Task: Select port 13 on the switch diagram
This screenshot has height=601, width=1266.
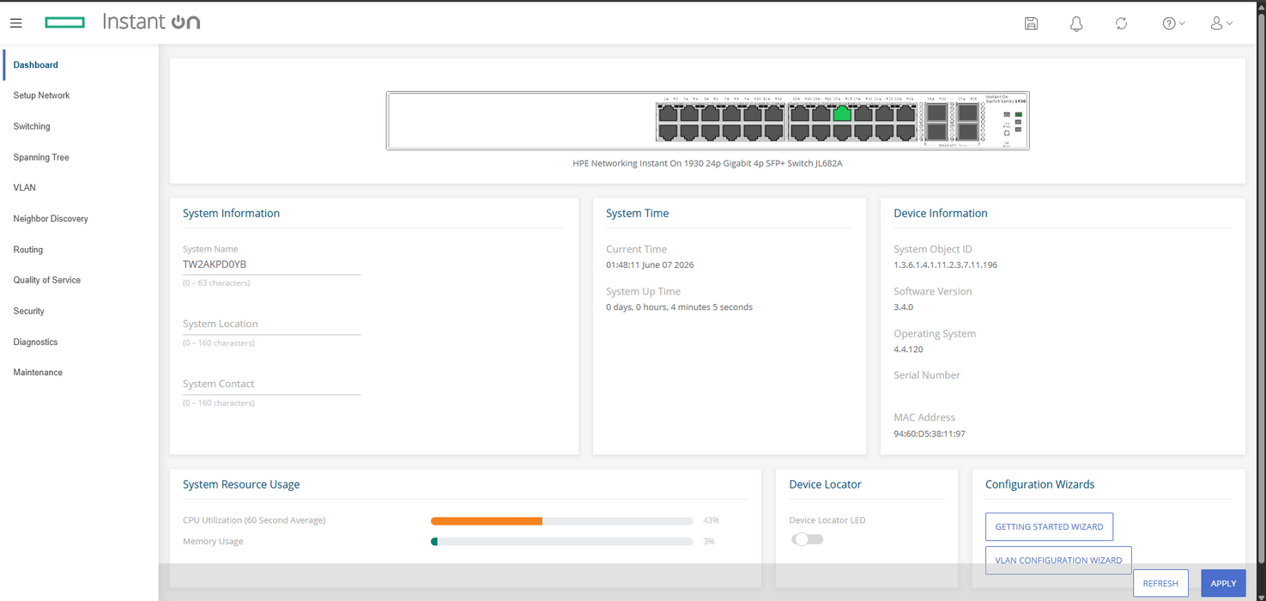Action: pos(800,112)
